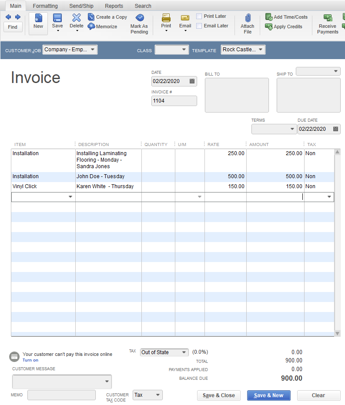Go to next invoice with right arrow
The height and width of the screenshot is (405, 345).
[18, 17]
